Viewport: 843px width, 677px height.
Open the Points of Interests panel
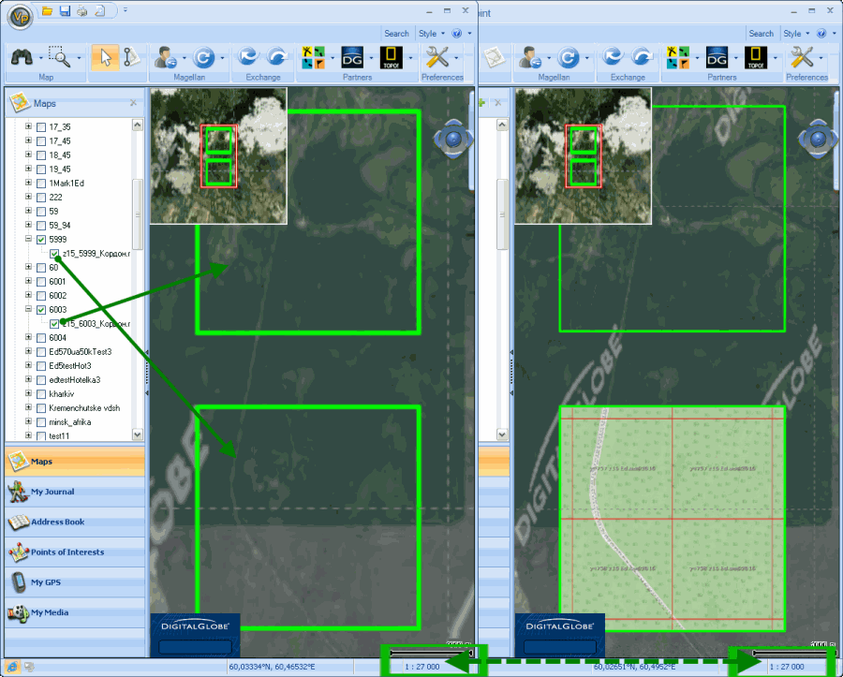67,552
